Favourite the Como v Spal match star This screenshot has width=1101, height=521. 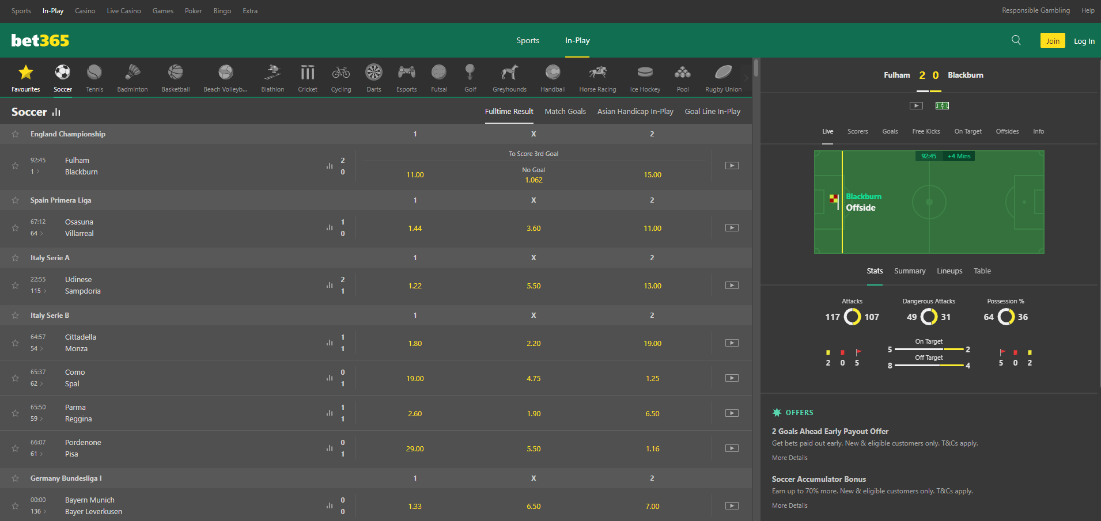(x=16, y=378)
